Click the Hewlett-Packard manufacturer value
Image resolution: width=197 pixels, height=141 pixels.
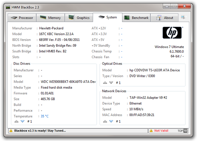click(x=51, y=28)
